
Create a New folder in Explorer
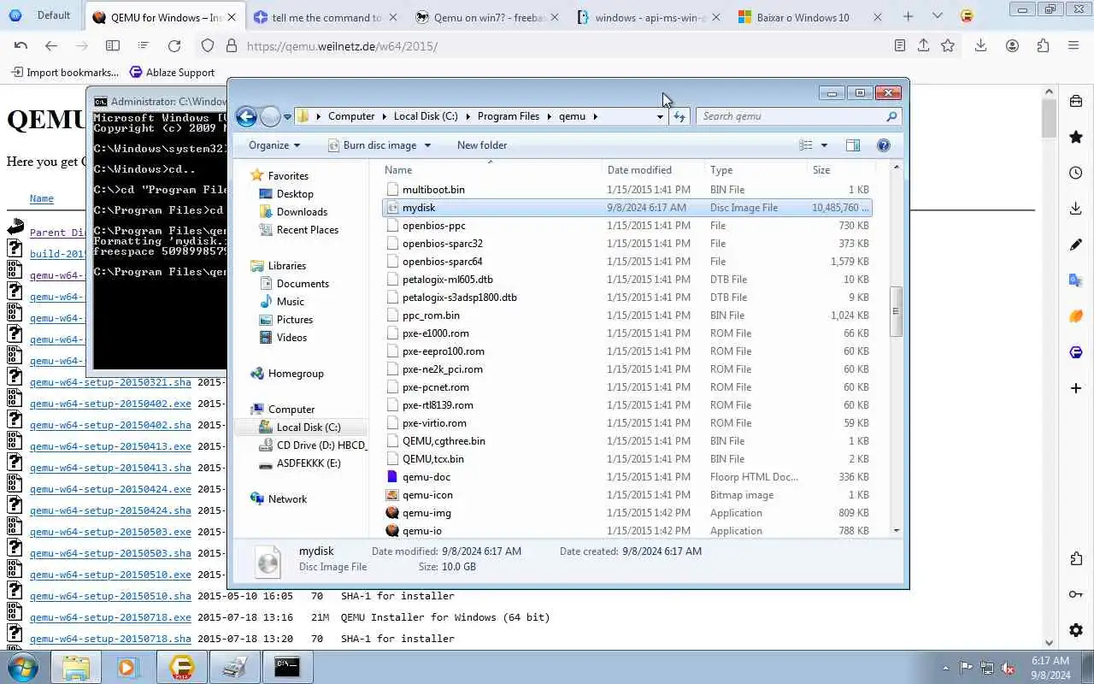[x=482, y=145]
